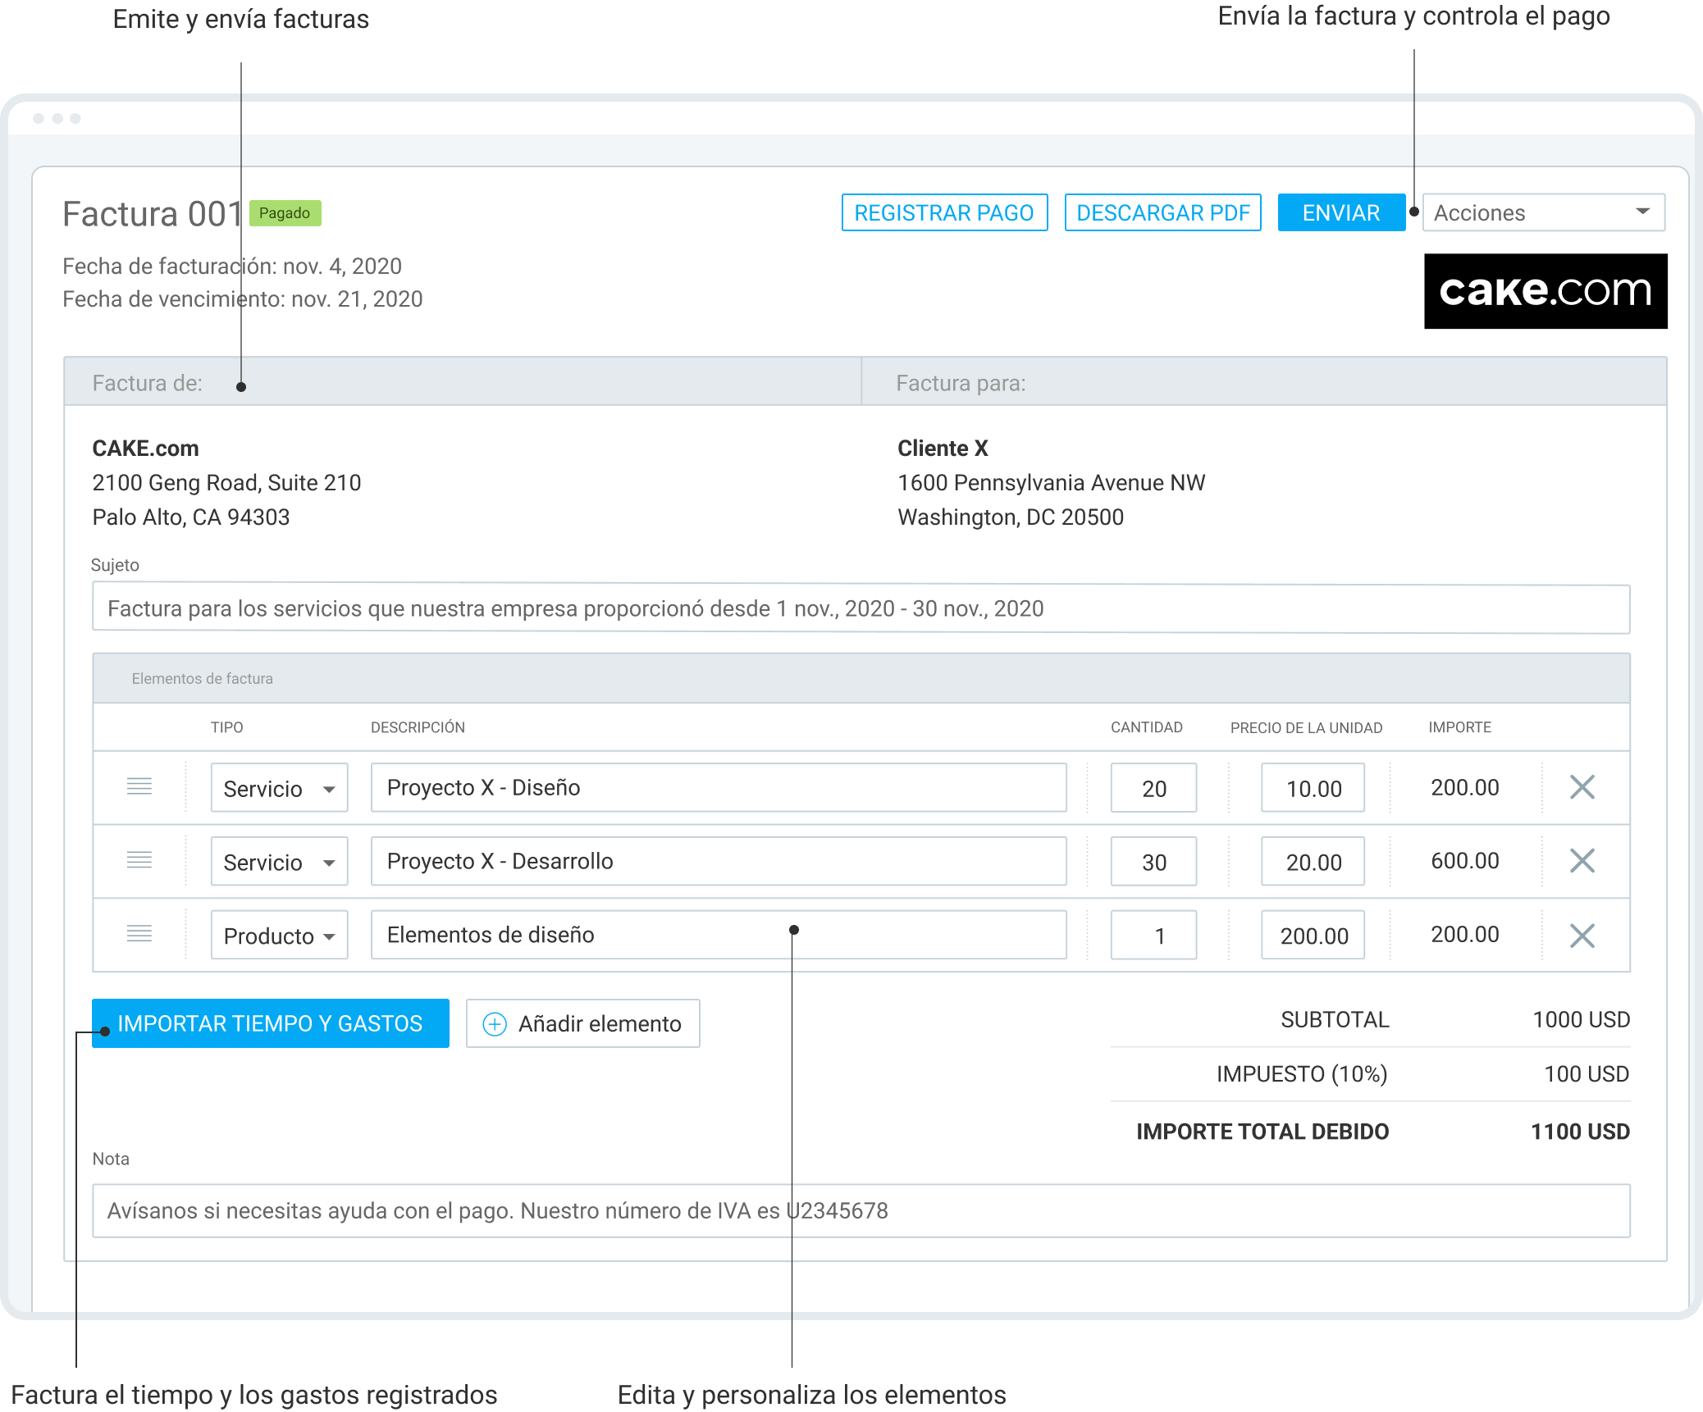
Task: Edit description Proyecto X - Desarrollo
Action: point(719,862)
